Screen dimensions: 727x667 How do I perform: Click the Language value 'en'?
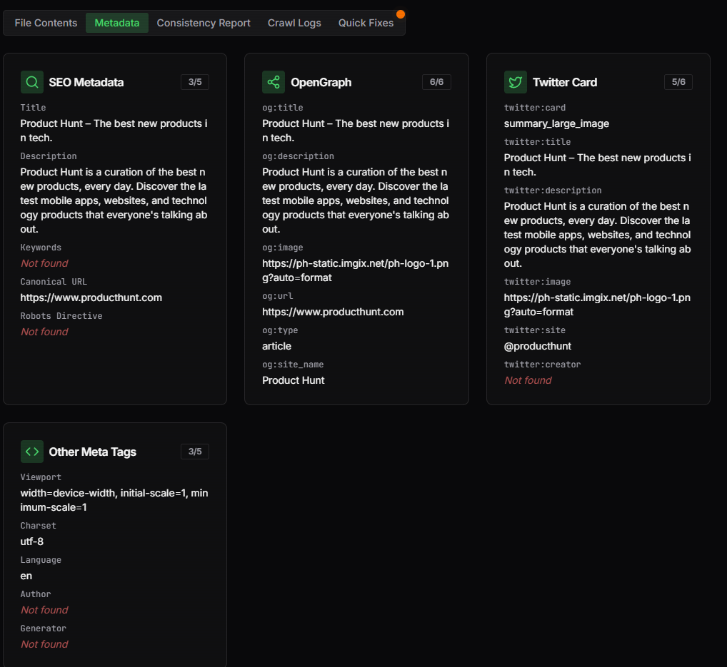pyautogui.click(x=26, y=576)
